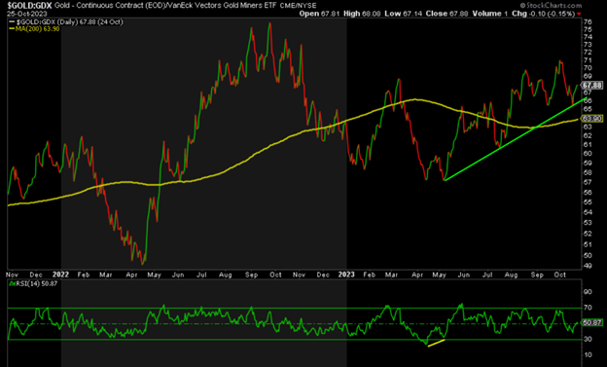Click the 2023 year label on time axis
Screen dimensions: 607x367
coord(346,275)
